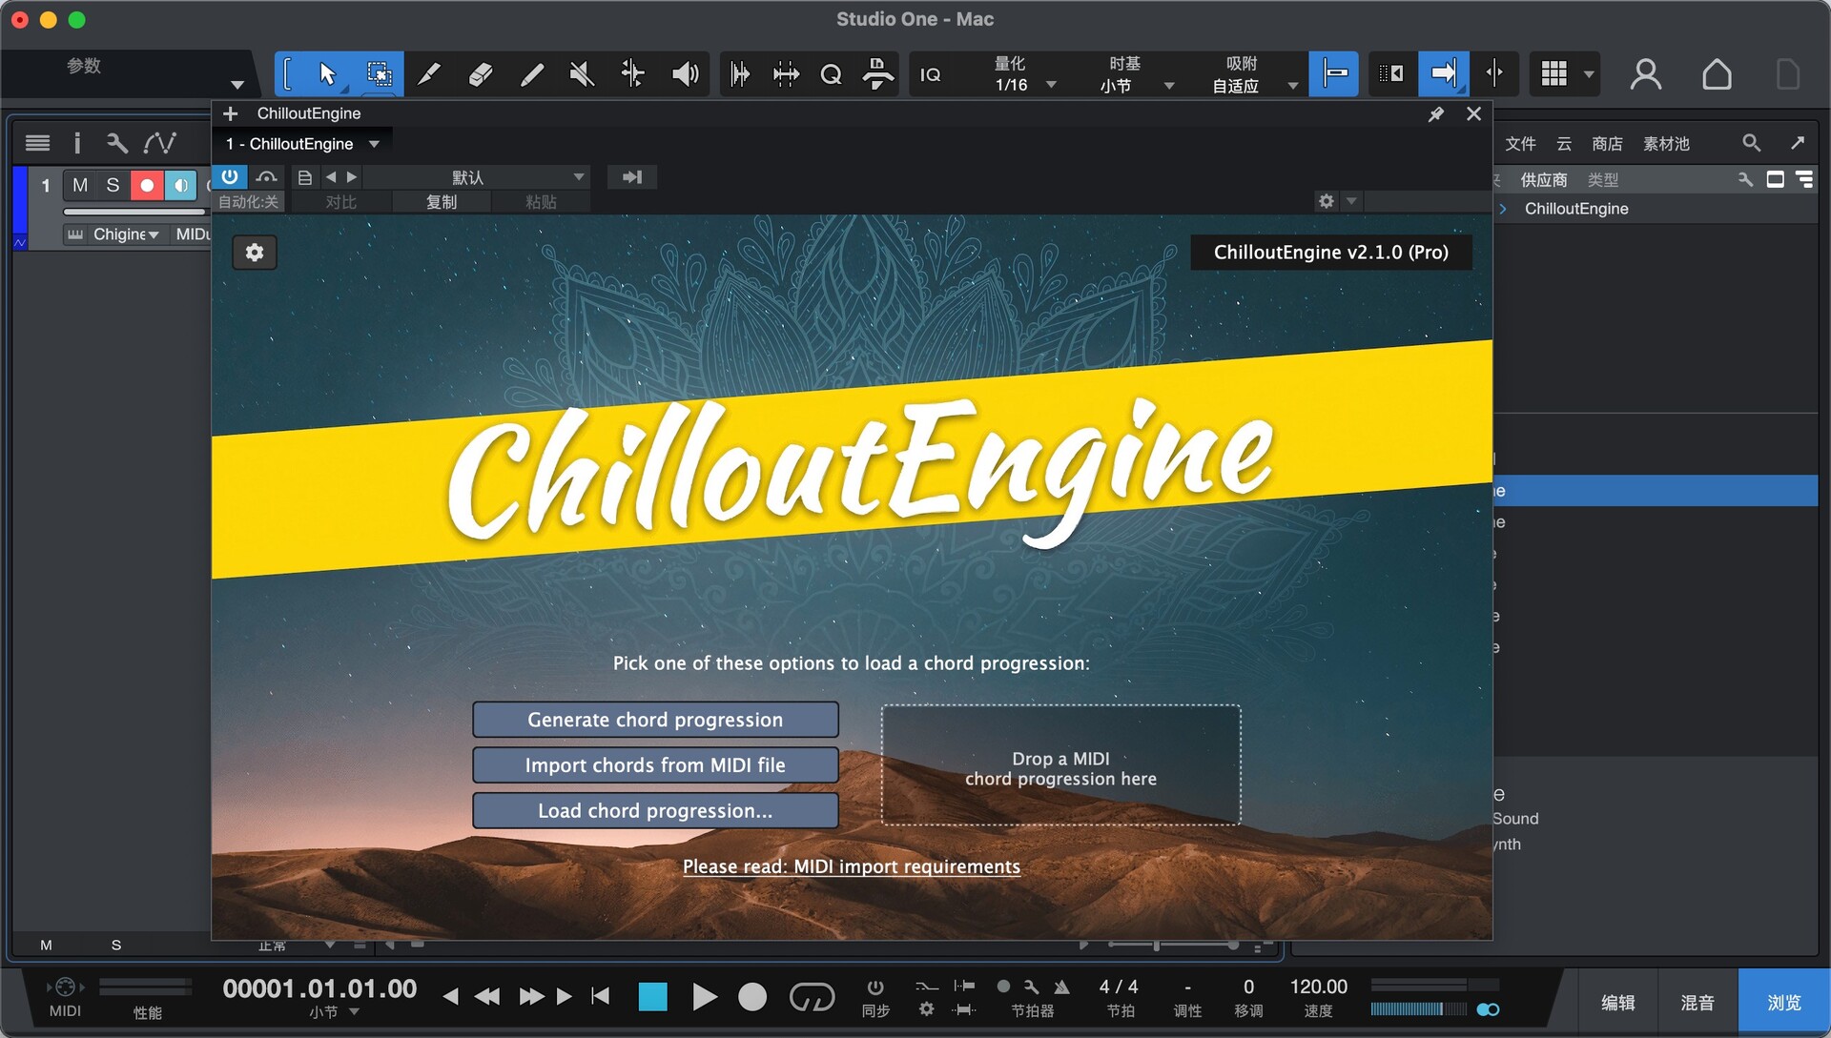This screenshot has height=1038, width=1831.
Task: Arm track 1 for recording
Action: coord(147,185)
